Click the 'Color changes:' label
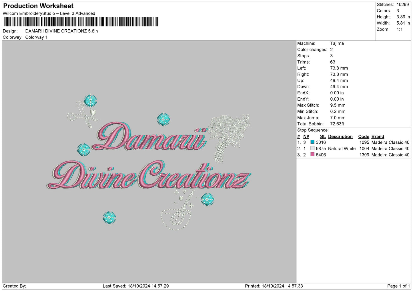This screenshot has width=413, height=291. point(312,50)
